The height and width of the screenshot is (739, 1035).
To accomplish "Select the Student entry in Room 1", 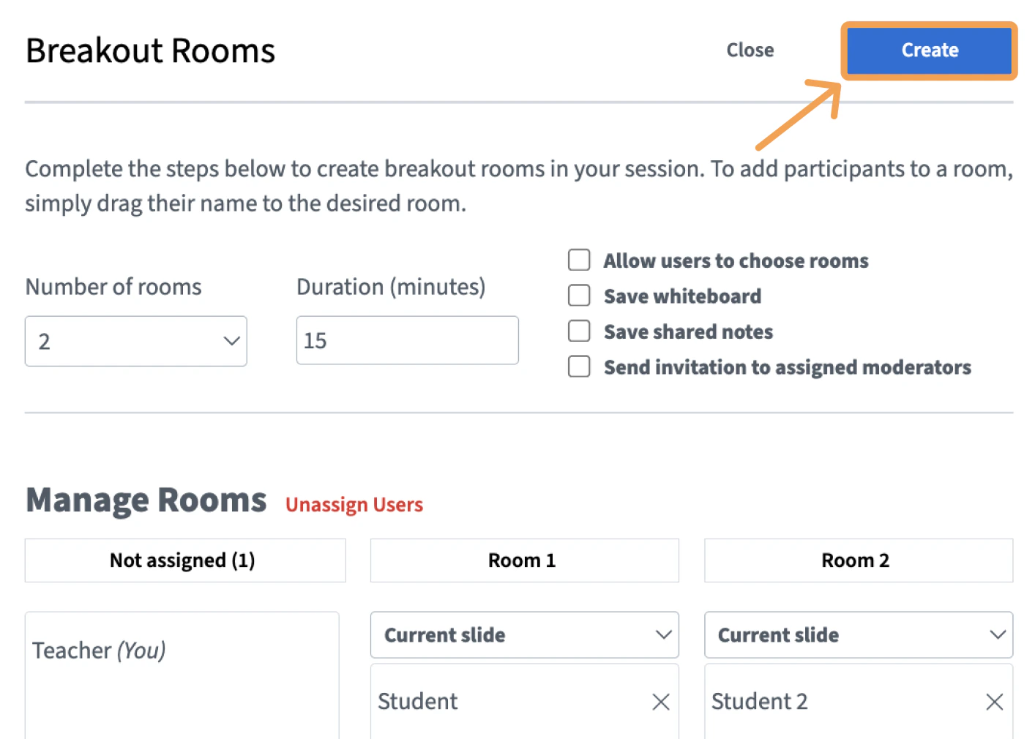I will [x=418, y=702].
